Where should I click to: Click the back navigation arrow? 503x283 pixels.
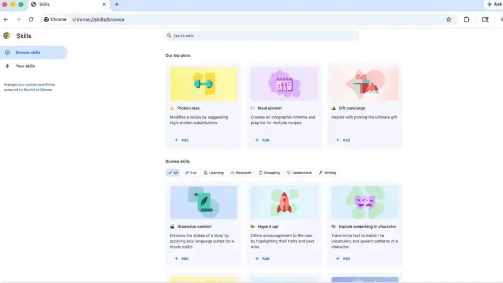(6, 19)
